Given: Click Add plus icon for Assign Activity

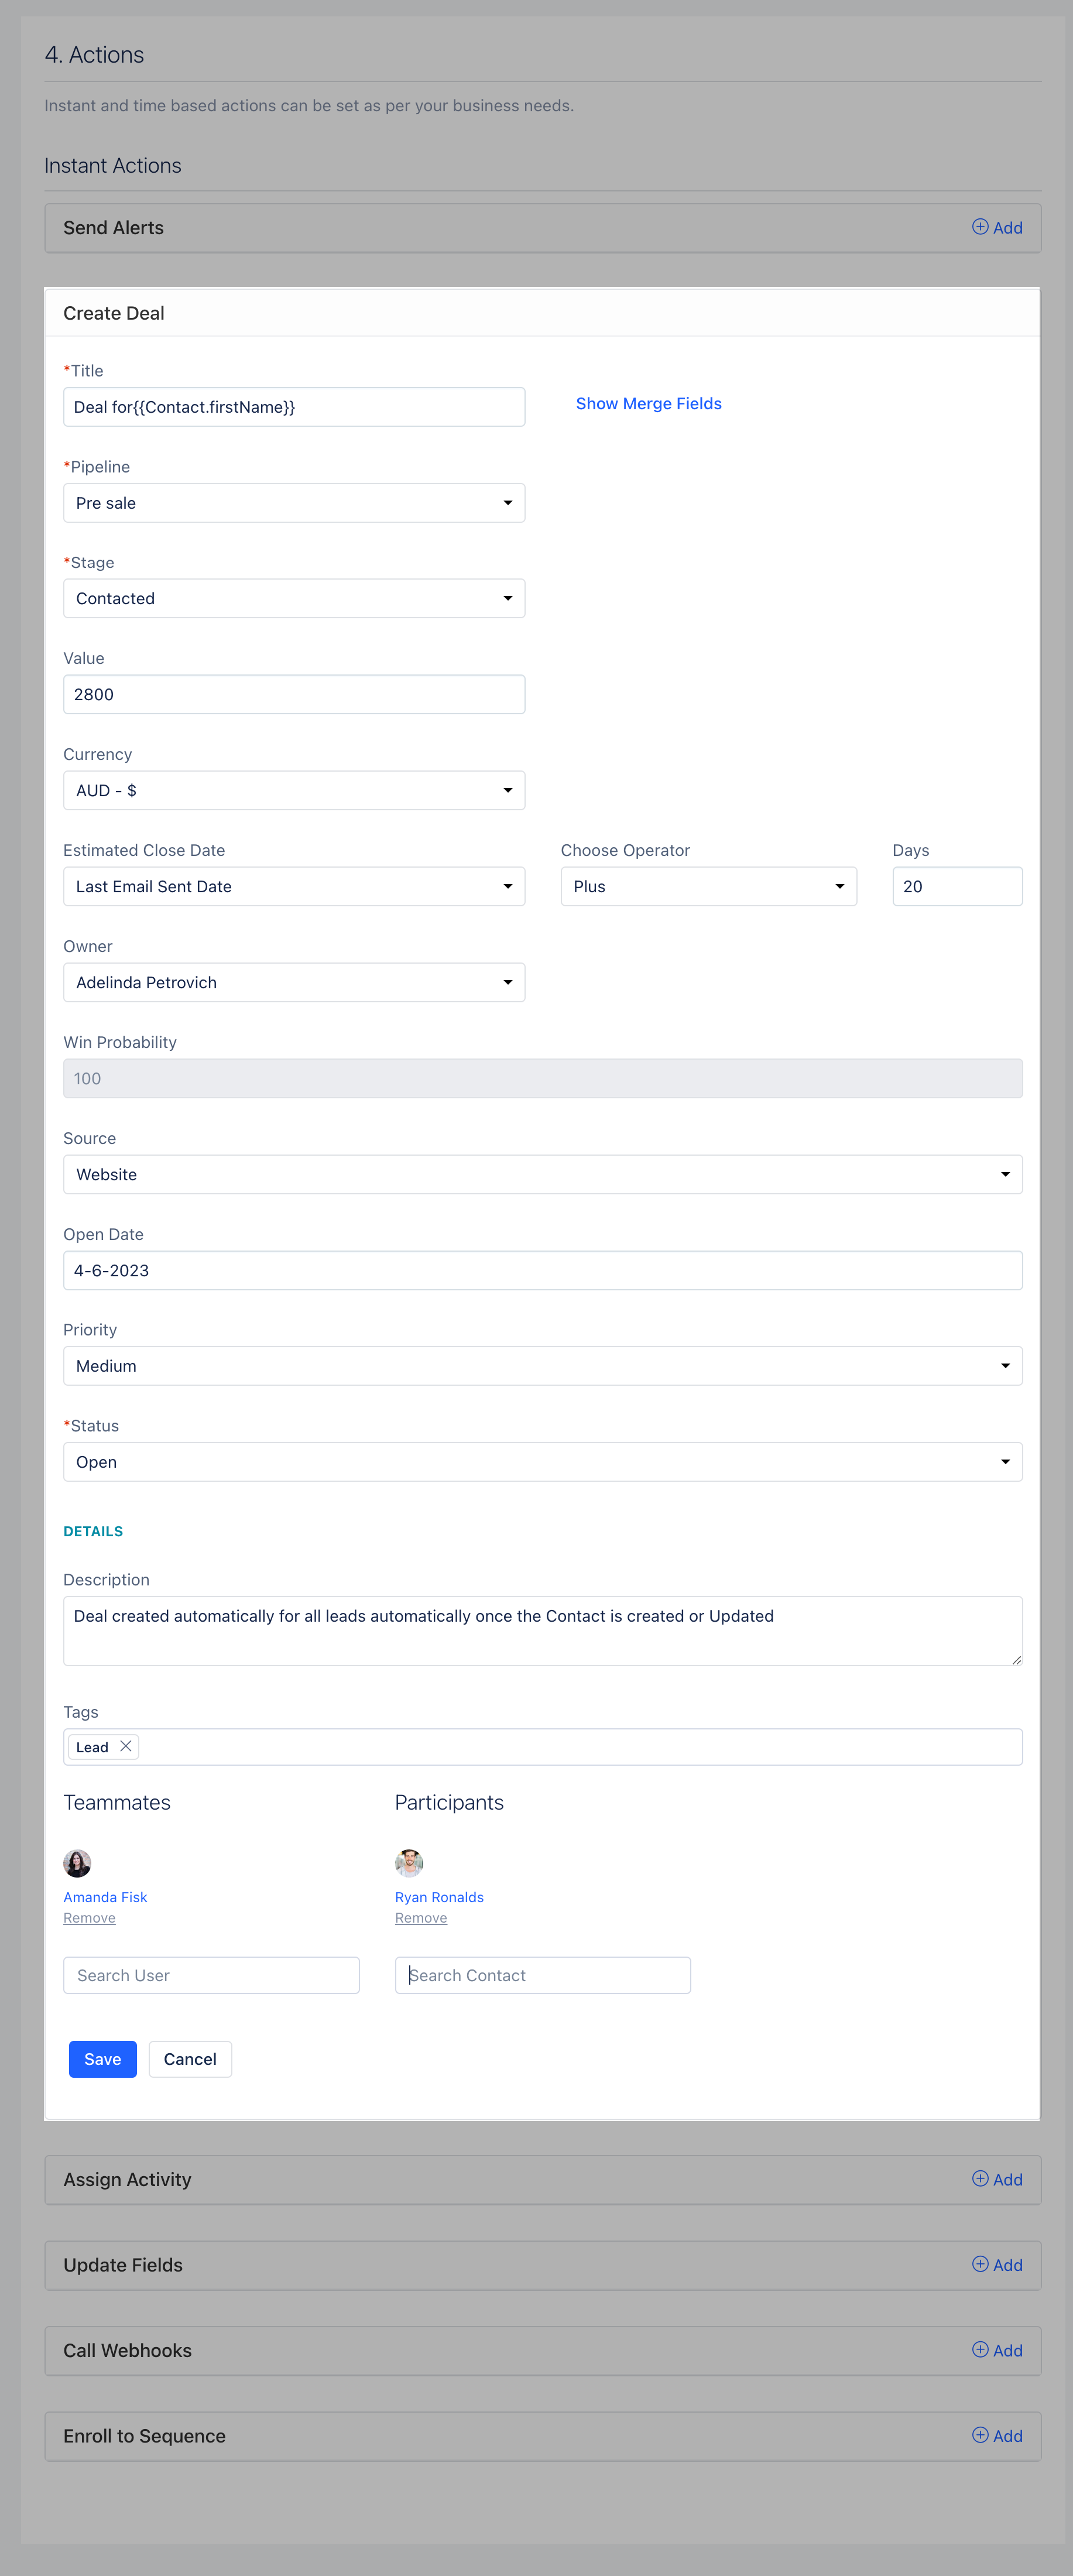Looking at the screenshot, I should coord(980,2178).
